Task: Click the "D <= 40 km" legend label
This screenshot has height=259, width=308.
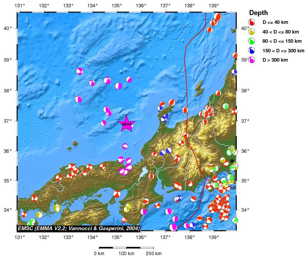Action: (275, 22)
